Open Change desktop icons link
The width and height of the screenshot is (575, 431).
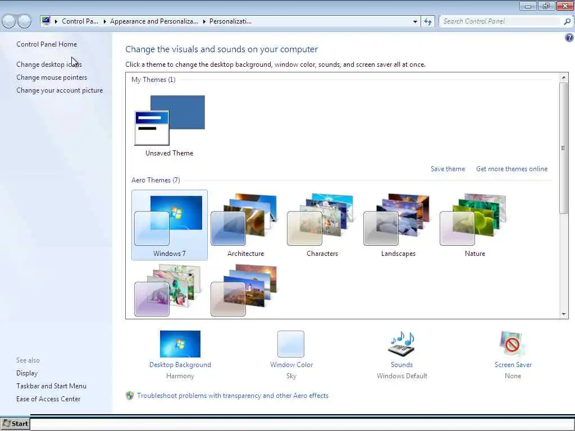pos(49,64)
